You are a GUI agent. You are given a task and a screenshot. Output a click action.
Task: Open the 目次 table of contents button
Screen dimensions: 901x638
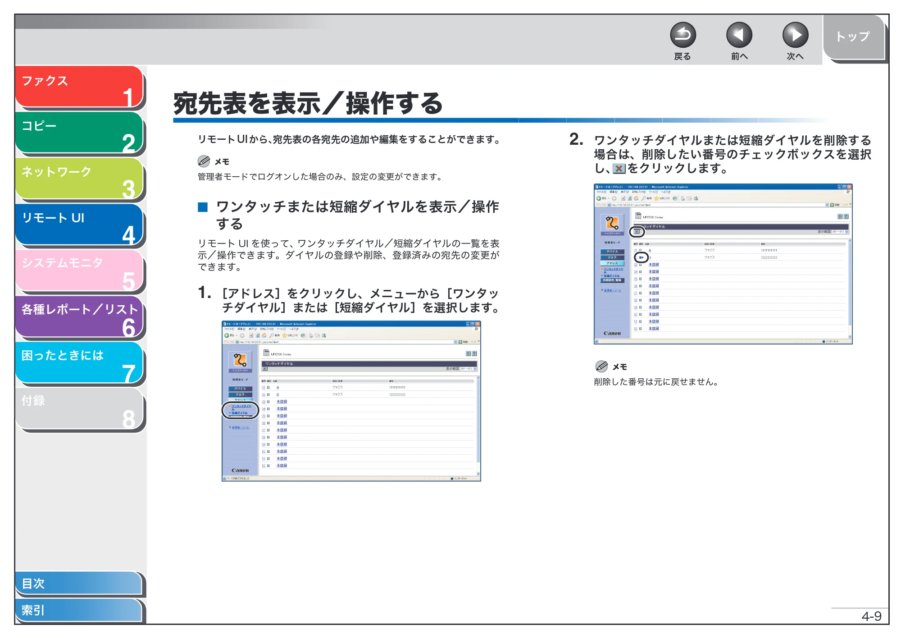[x=79, y=583]
